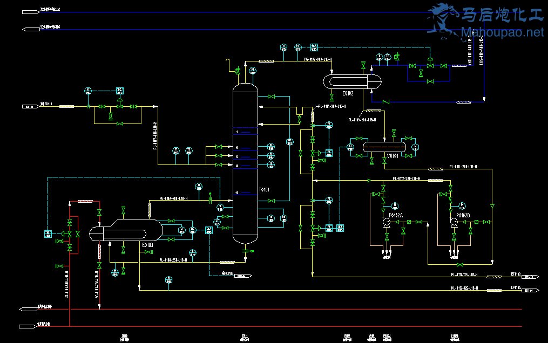The height and width of the screenshot is (343, 548).
Task: Click the T0101 column tag text
Action: click(x=263, y=190)
